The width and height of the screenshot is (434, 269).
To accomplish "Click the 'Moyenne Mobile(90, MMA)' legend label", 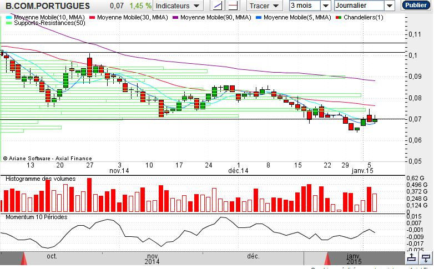I will pos(216,17).
